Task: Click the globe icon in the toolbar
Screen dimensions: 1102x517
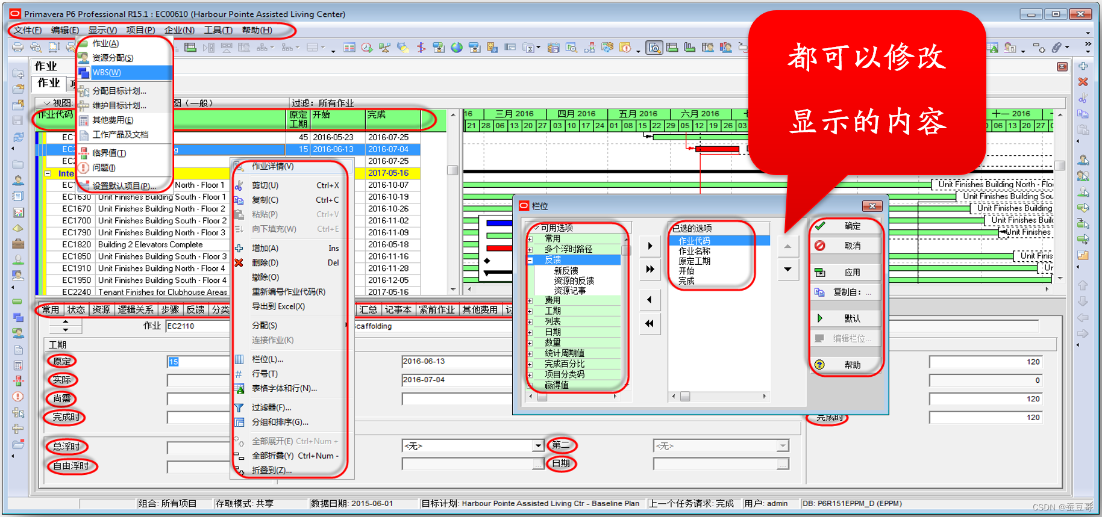Action: [456, 47]
